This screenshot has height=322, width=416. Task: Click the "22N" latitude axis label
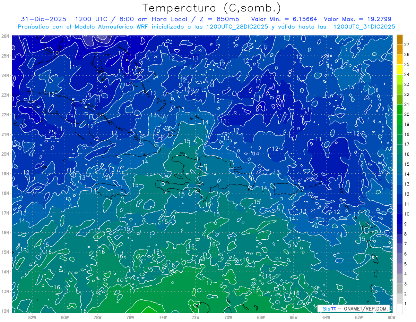(5, 115)
